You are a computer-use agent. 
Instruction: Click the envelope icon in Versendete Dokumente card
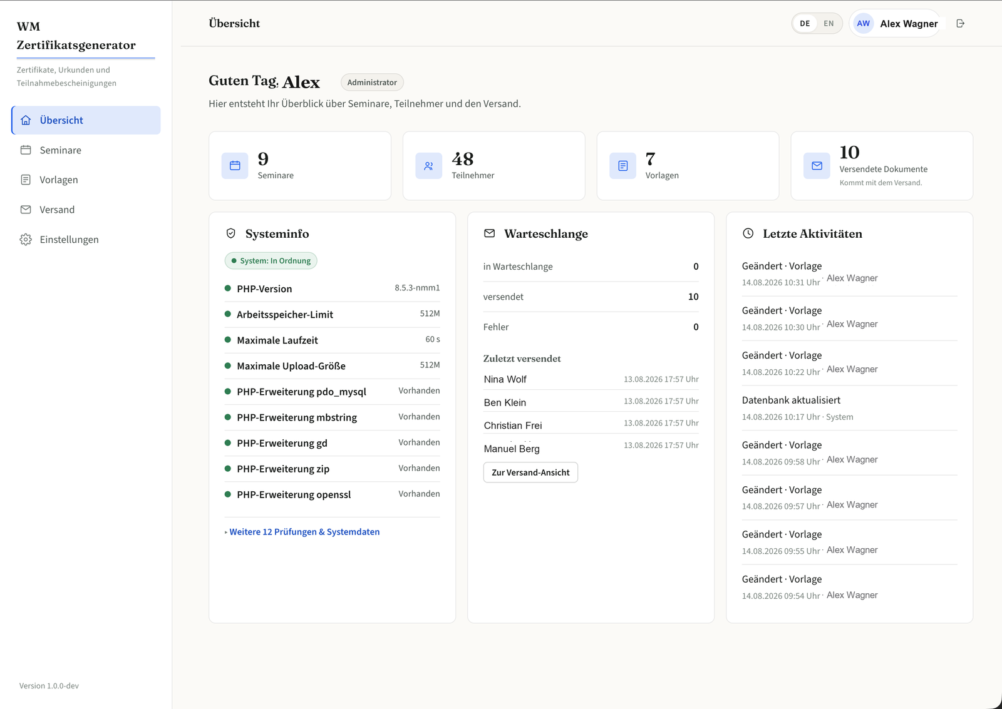click(817, 166)
